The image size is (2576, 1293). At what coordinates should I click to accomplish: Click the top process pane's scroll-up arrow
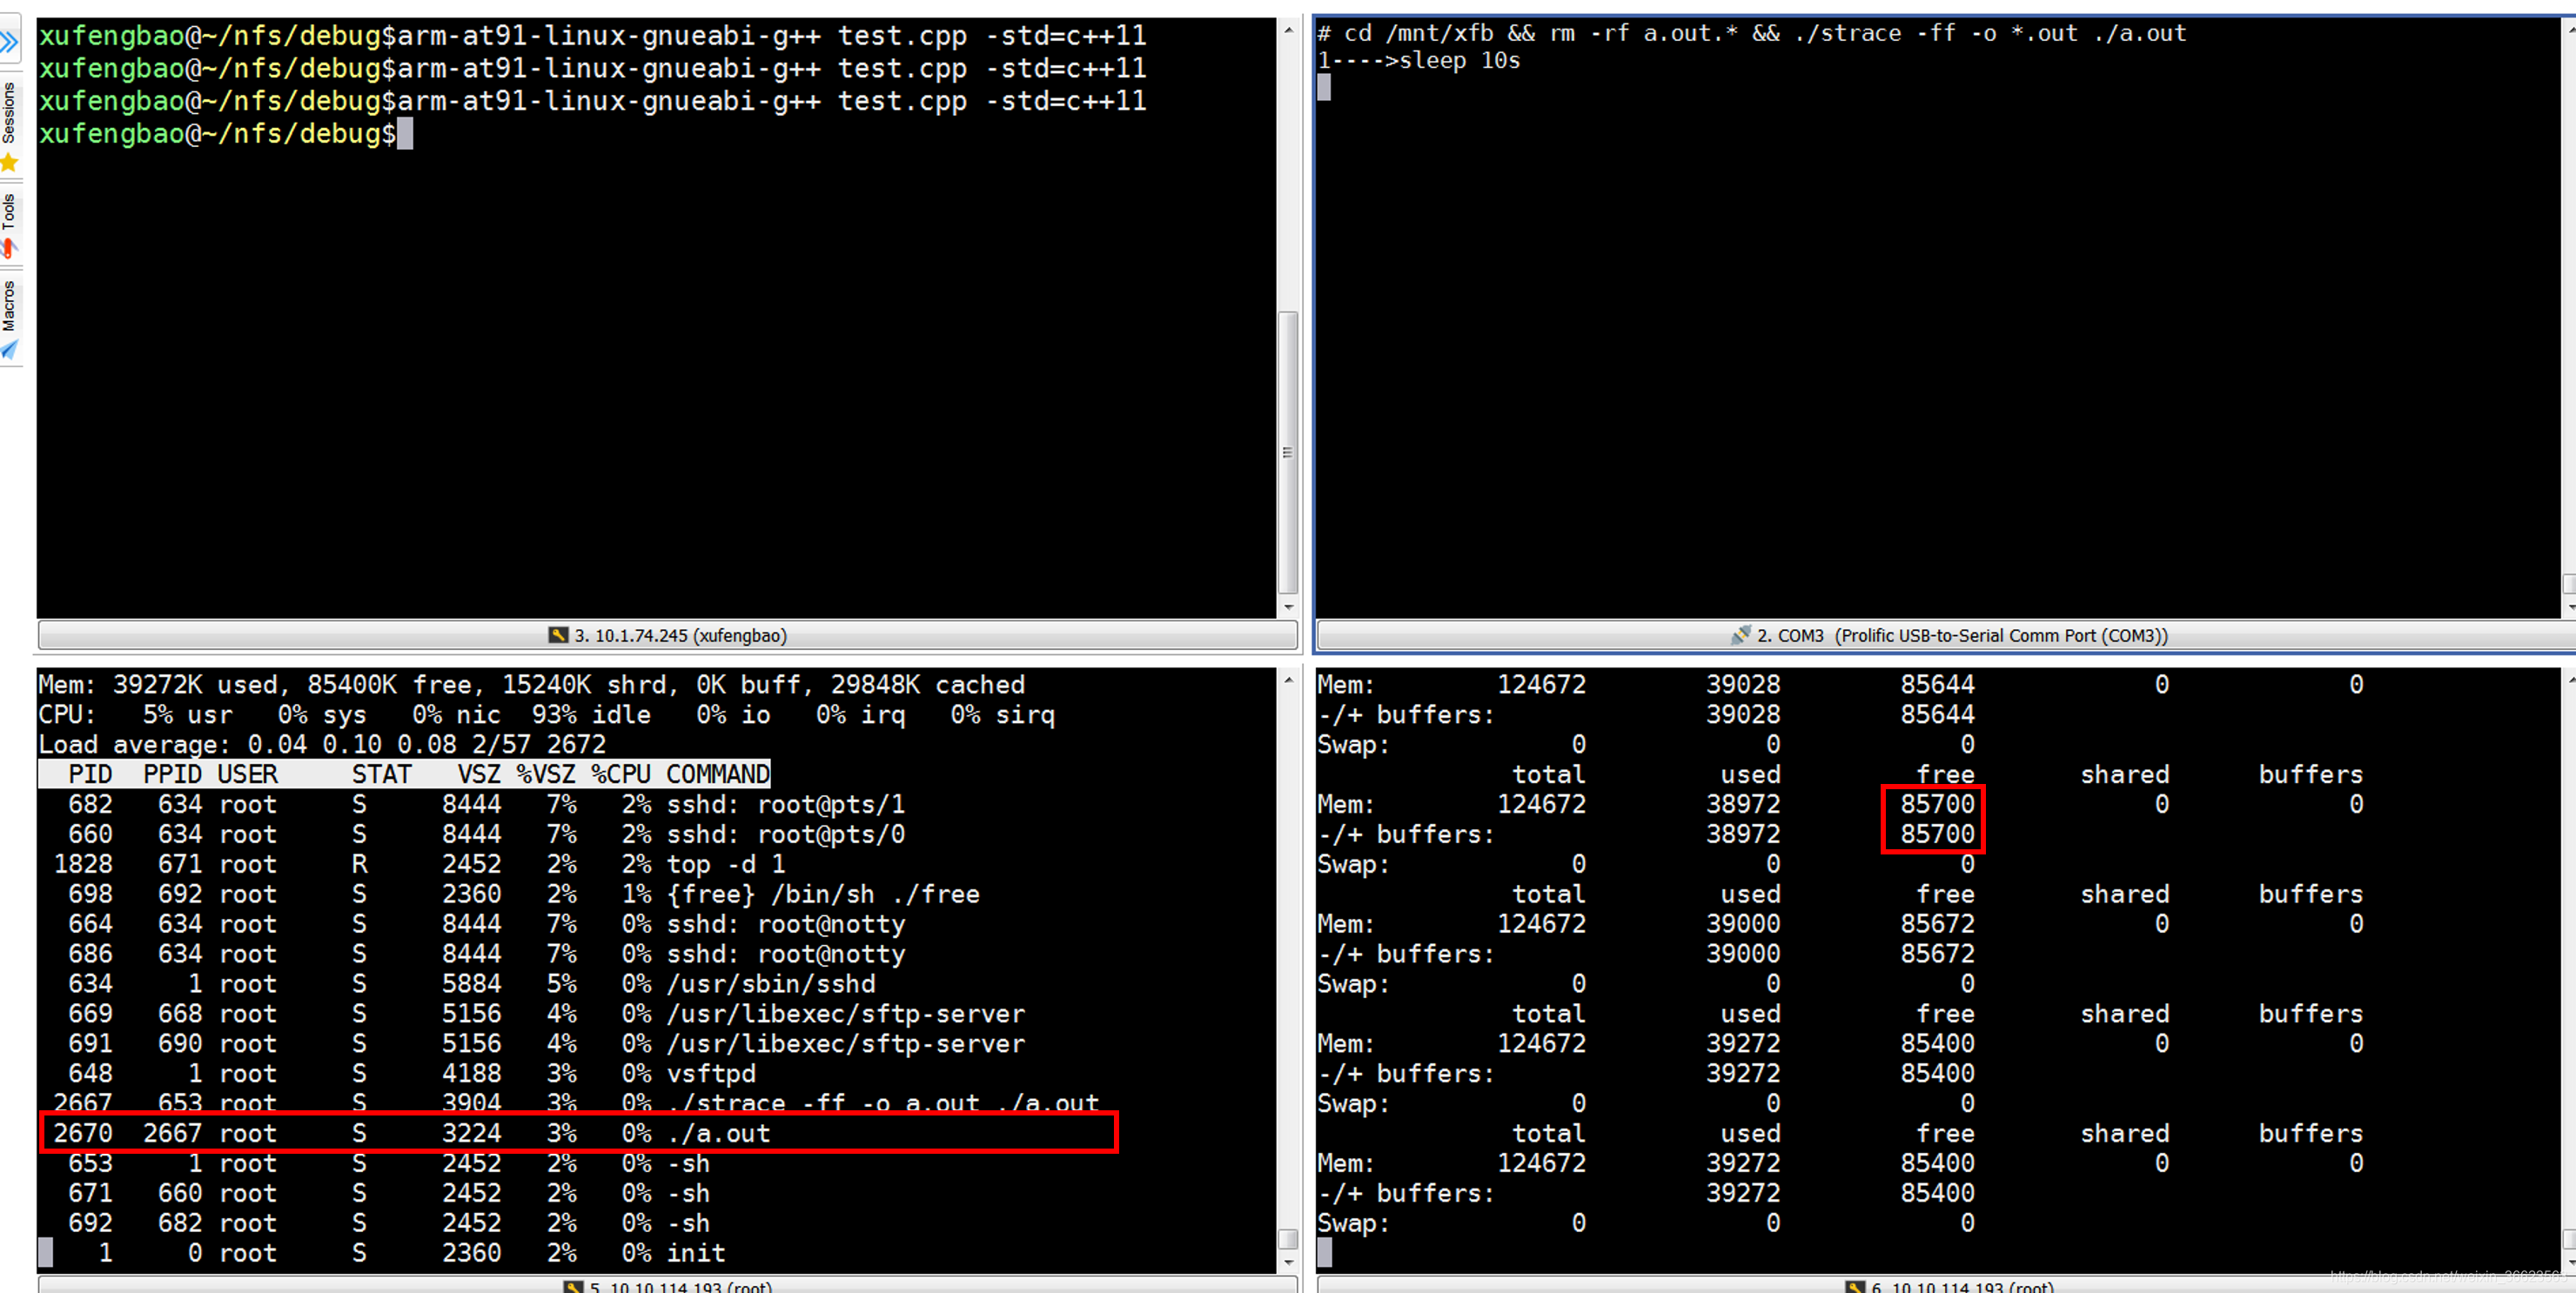tap(1288, 680)
